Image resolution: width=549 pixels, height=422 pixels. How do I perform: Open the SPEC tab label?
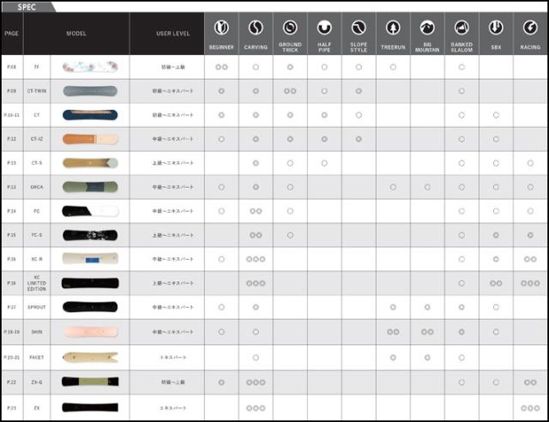(x=27, y=7)
